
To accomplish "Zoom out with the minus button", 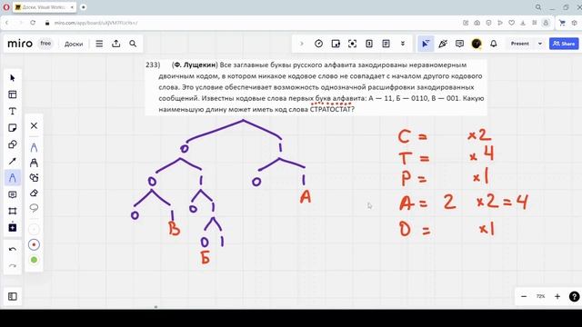I will 524,296.
